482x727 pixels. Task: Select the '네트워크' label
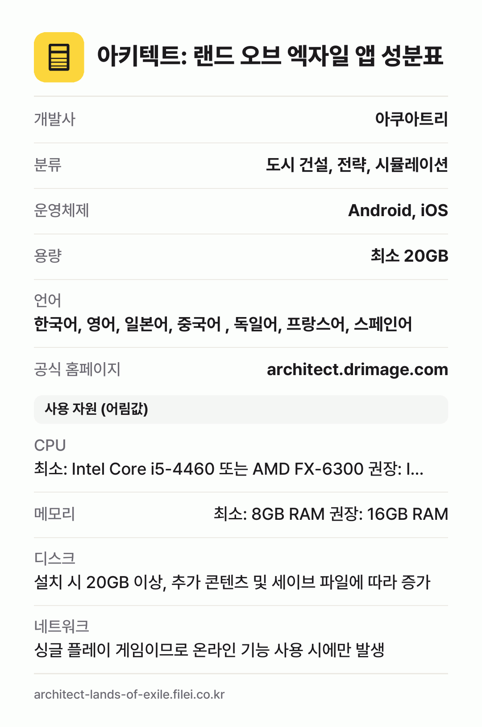62,627
